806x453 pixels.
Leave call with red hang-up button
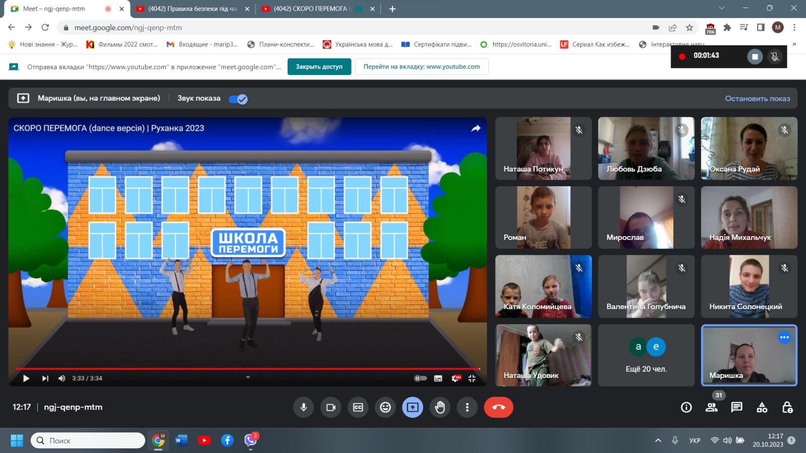(499, 407)
